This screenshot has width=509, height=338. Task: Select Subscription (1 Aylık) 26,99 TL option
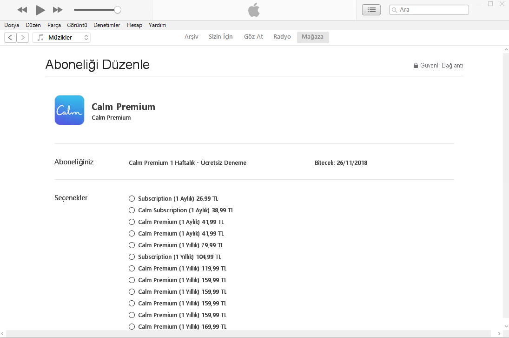click(132, 199)
